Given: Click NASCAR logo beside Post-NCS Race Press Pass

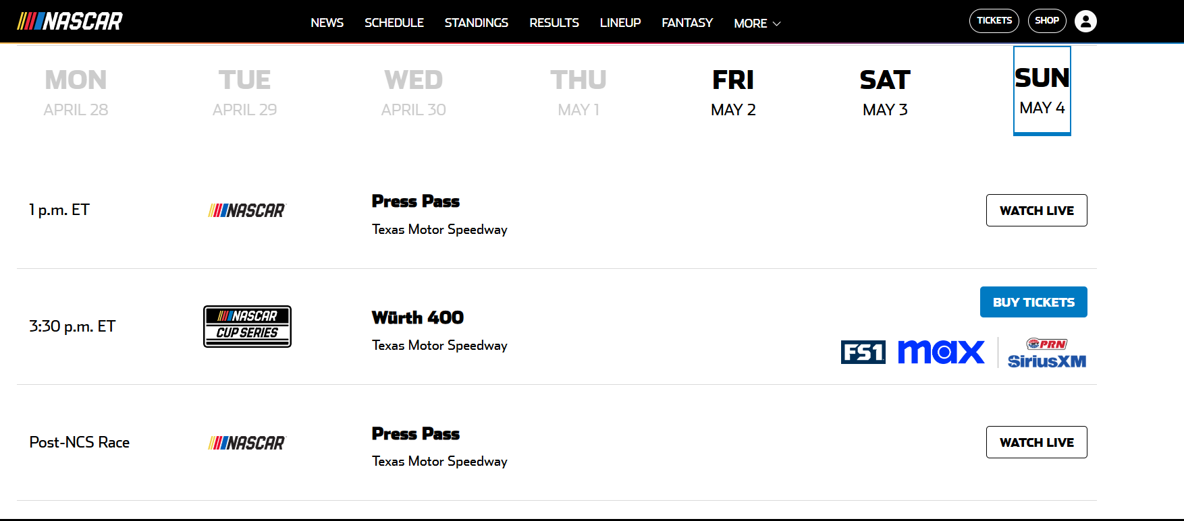Looking at the screenshot, I should coord(247,443).
